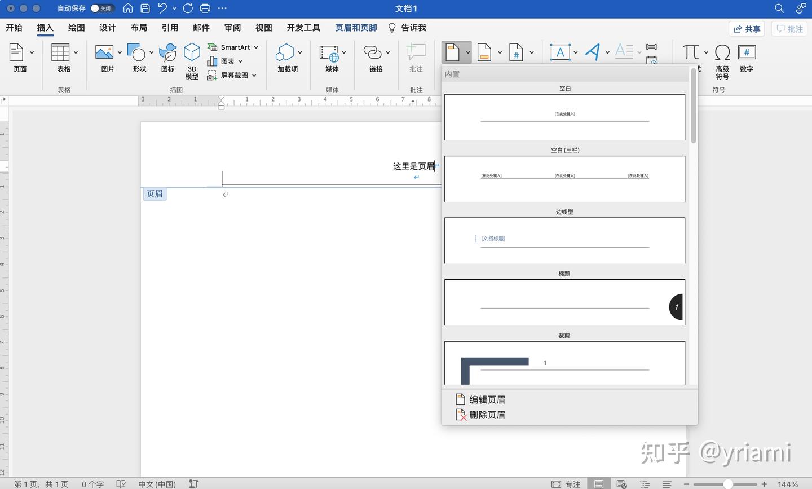
Task: Open the 页眉和页脚 contextual tab
Action: 355,27
